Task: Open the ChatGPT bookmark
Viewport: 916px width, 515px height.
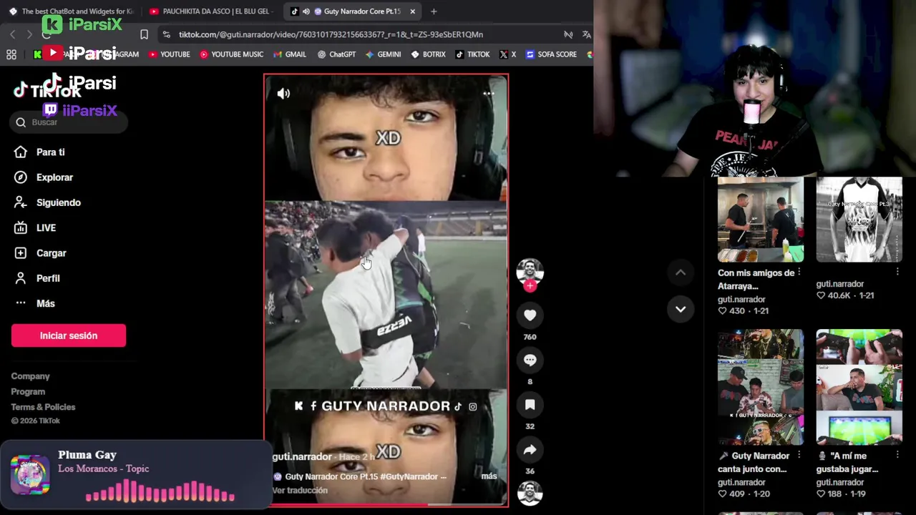Action: point(337,54)
